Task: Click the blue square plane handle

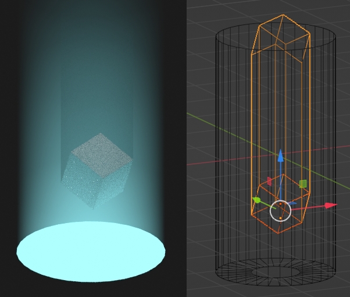Action: coord(292,203)
